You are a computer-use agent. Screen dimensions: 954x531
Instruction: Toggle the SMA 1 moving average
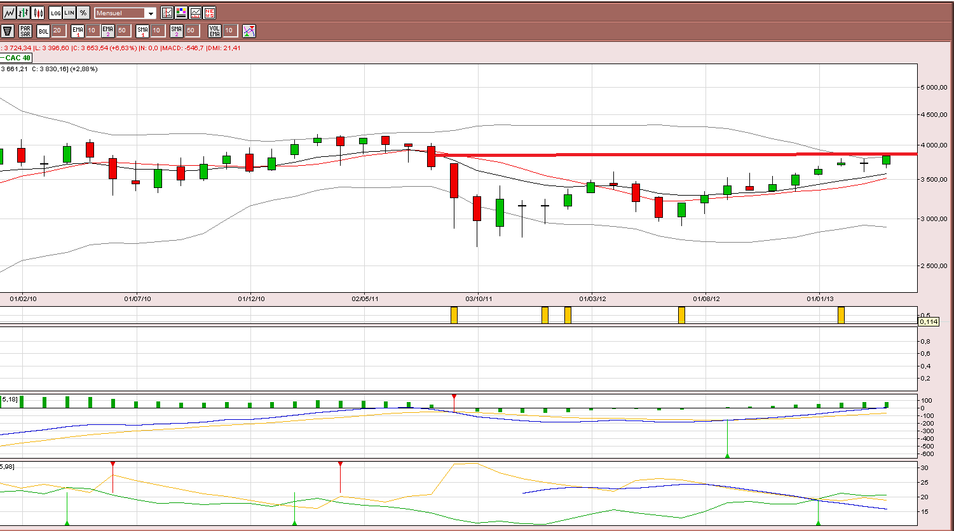(142, 30)
